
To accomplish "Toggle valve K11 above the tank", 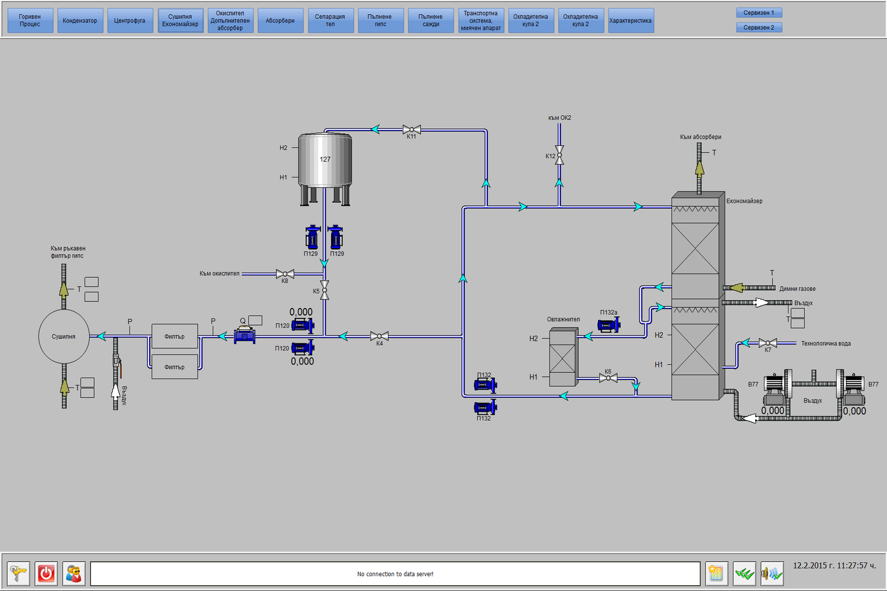I will point(412,129).
